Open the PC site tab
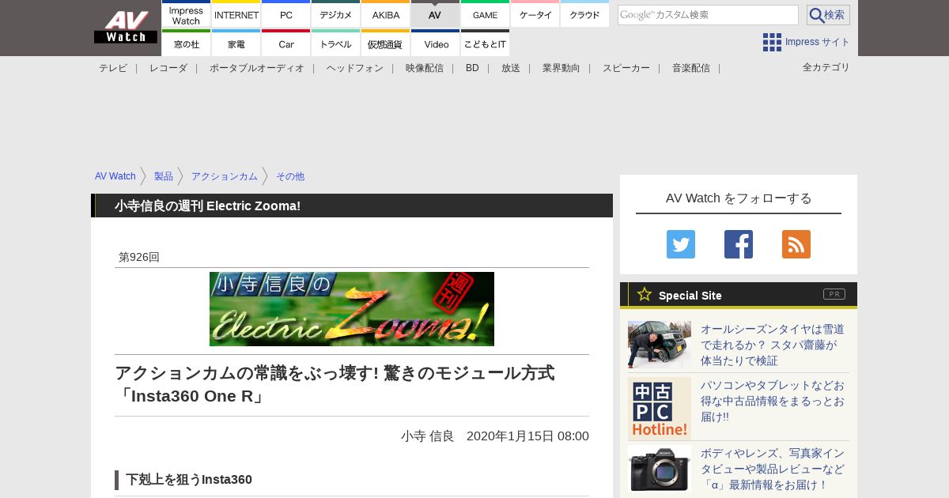This screenshot has height=498, width=949. pos(286,14)
